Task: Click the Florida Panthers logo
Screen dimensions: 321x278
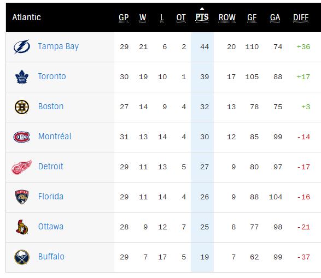Action: pos(22,197)
